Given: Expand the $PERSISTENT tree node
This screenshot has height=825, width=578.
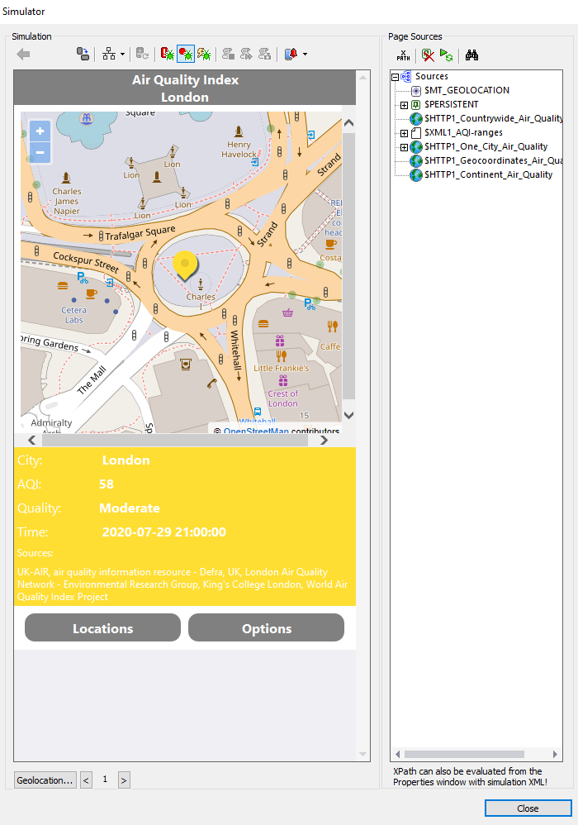Looking at the screenshot, I should pos(404,105).
